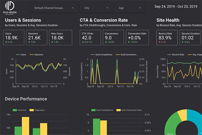Click yellow Goal Conversion Rate legend swatch

point(119,110)
